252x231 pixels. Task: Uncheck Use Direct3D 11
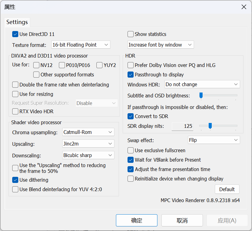point(15,34)
